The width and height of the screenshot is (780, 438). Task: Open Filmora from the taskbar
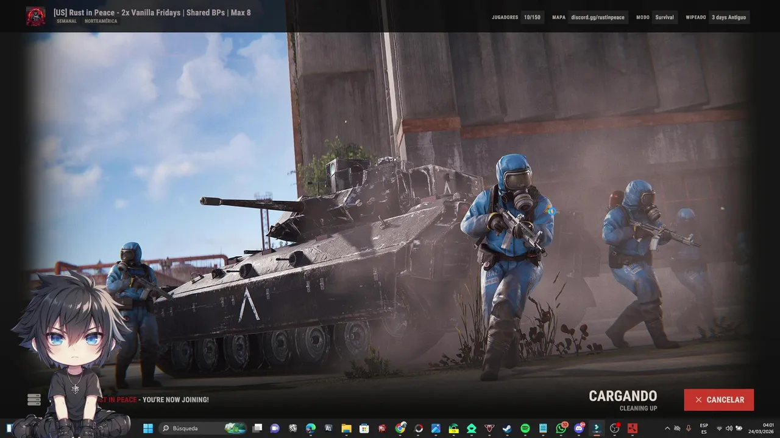pyautogui.click(x=597, y=428)
